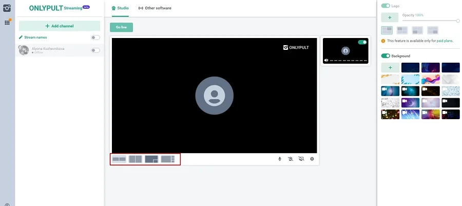Switch to the Other software tab
The height and width of the screenshot is (206, 462).
tap(155, 8)
